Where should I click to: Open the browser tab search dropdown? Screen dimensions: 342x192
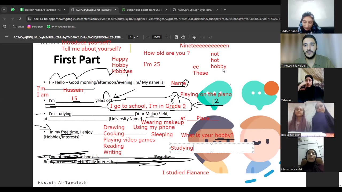click(4, 10)
